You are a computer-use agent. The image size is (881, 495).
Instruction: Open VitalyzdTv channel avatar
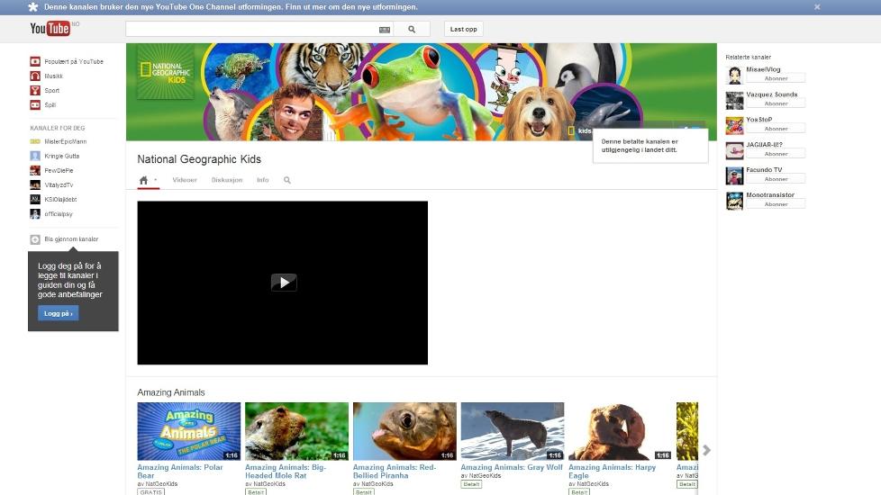tap(35, 184)
